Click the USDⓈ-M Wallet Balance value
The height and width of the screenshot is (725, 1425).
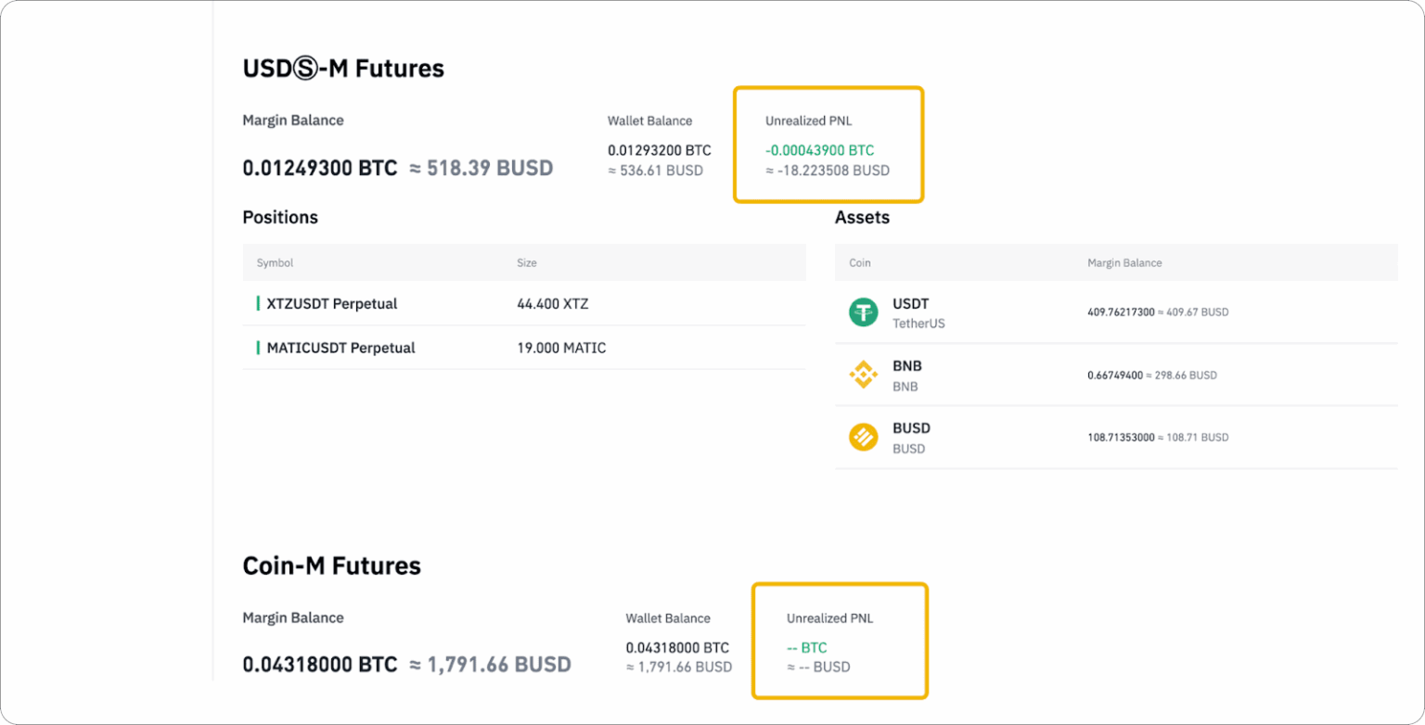[x=659, y=149]
